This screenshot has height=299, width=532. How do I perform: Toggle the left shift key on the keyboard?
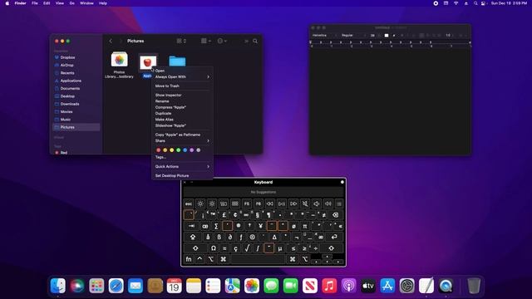point(195,248)
